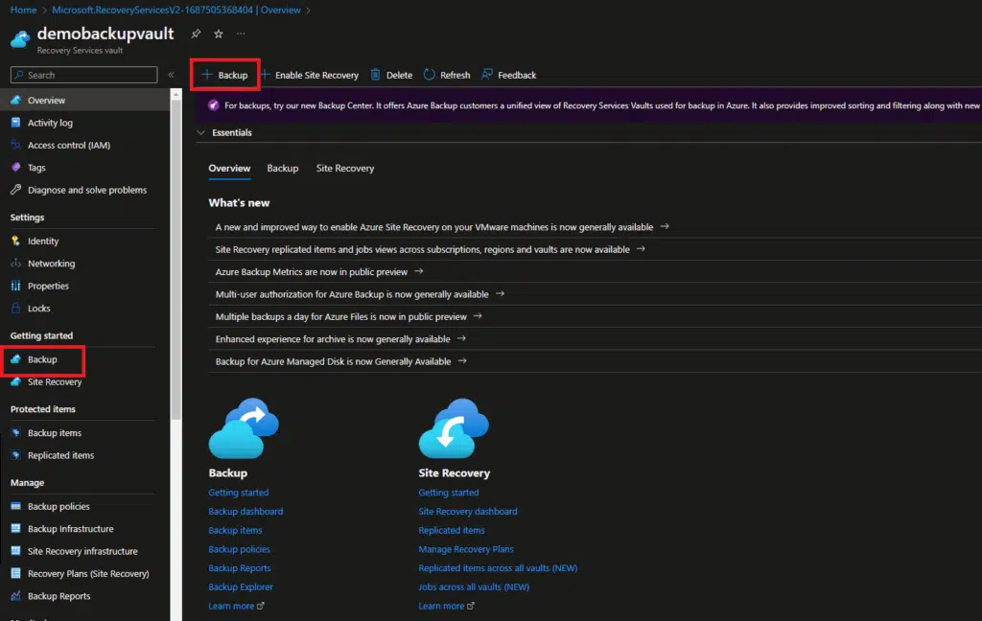This screenshot has height=621, width=982.
Task: Click the Identity key icon
Action: tap(15, 241)
